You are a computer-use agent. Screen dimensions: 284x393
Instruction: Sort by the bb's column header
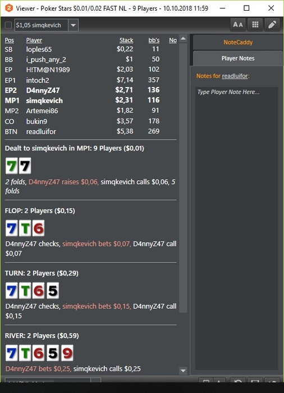154,40
